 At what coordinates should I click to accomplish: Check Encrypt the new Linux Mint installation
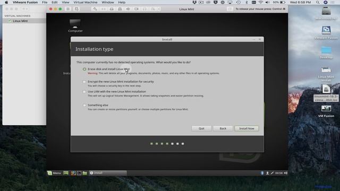[x=84, y=82]
